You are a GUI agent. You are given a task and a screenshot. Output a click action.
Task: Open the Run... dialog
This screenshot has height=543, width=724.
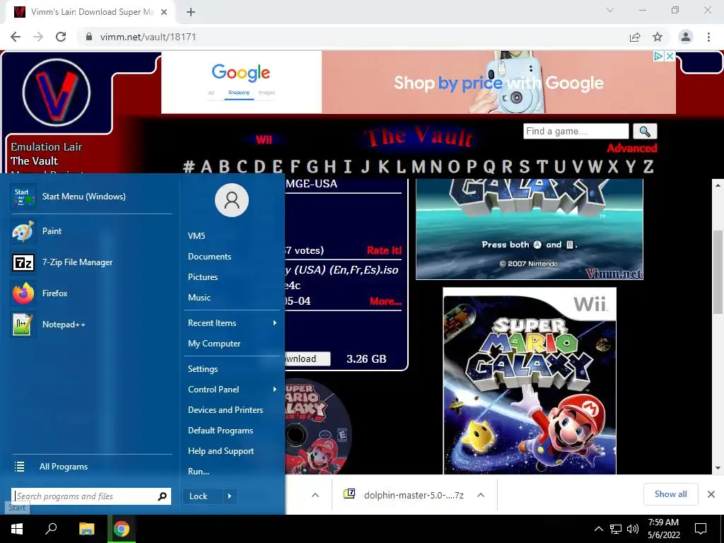click(x=199, y=472)
